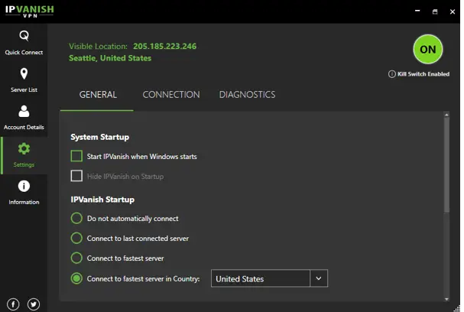The height and width of the screenshot is (312, 464).
Task: Minimize the IPVanish window
Action: click(x=417, y=11)
